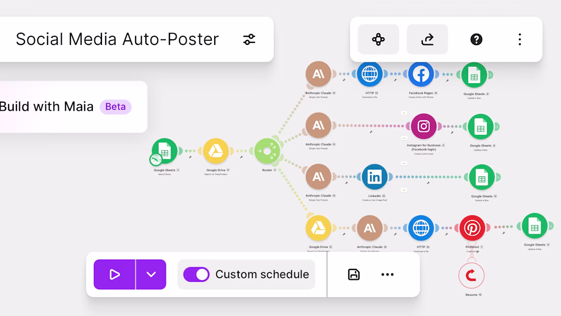Click the flower-shaped AI agents icon in top panel
Screen dimensions: 561x316
(378, 39)
